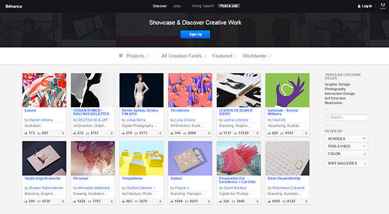389x214 pixels.
Task: Click add-to-collection icon on Personal card
Action: coord(111,202)
